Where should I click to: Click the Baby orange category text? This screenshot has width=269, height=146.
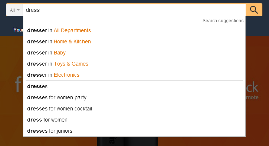60,53
